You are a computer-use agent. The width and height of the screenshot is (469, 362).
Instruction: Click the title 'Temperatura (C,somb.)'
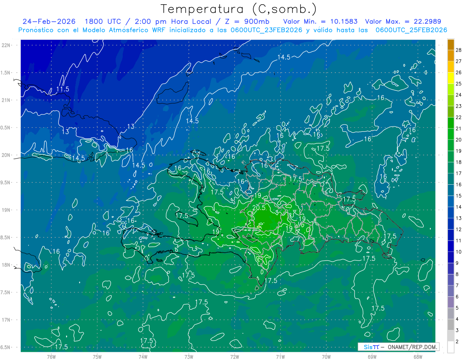pyautogui.click(x=239, y=9)
